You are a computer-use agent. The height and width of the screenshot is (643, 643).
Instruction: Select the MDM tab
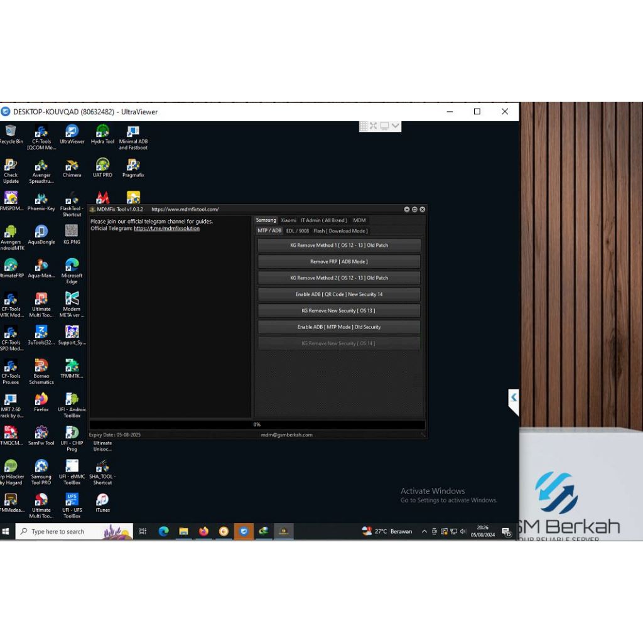tap(359, 220)
